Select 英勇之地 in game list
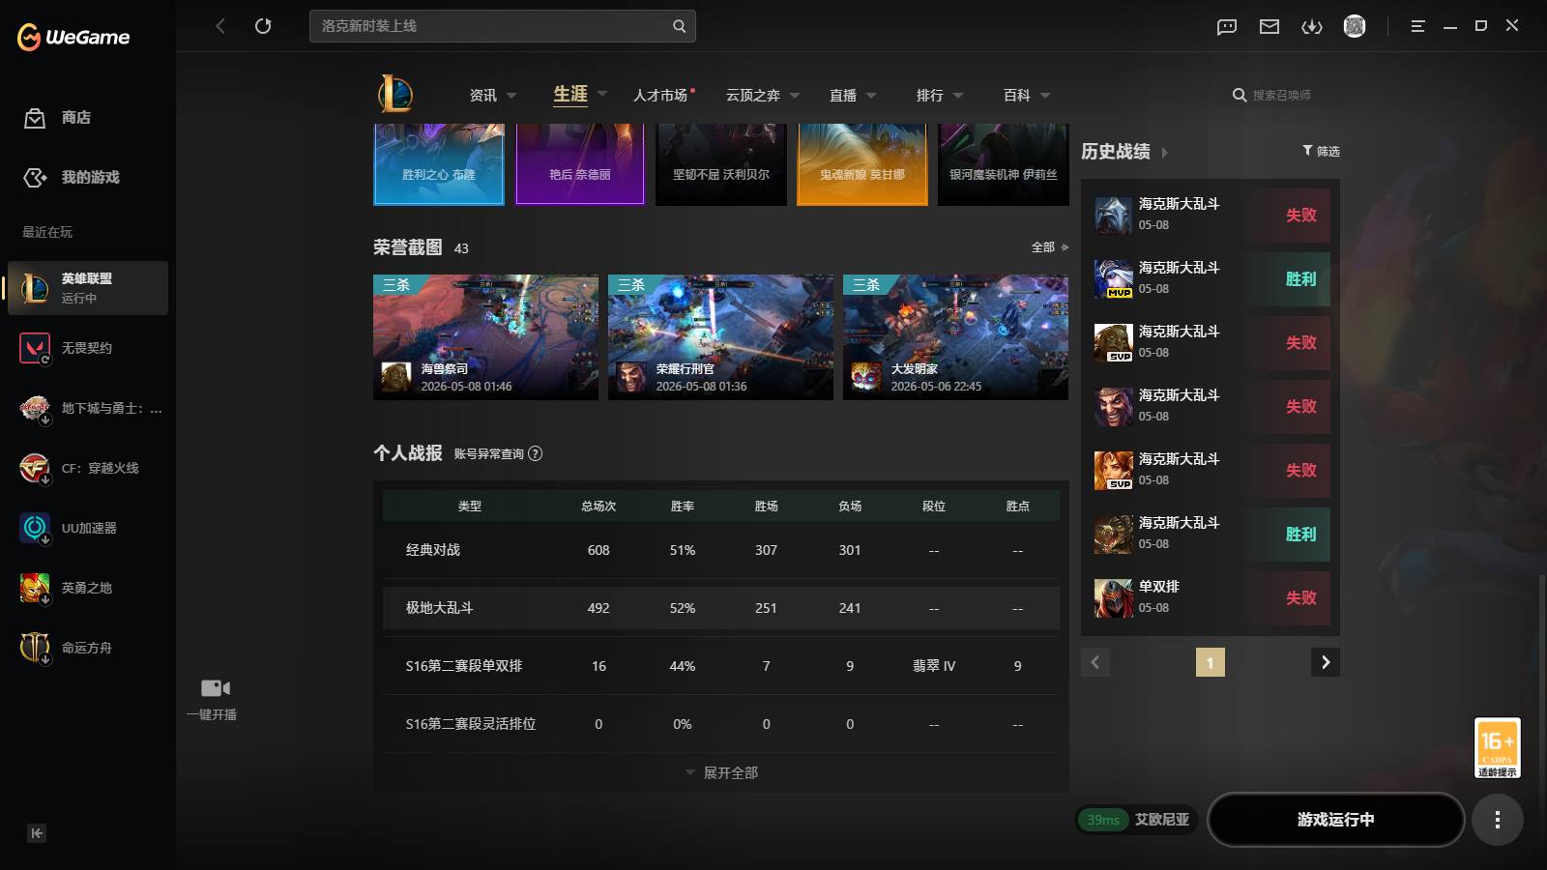The height and width of the screenshot is (870, 1547). [x=88, y=588]
